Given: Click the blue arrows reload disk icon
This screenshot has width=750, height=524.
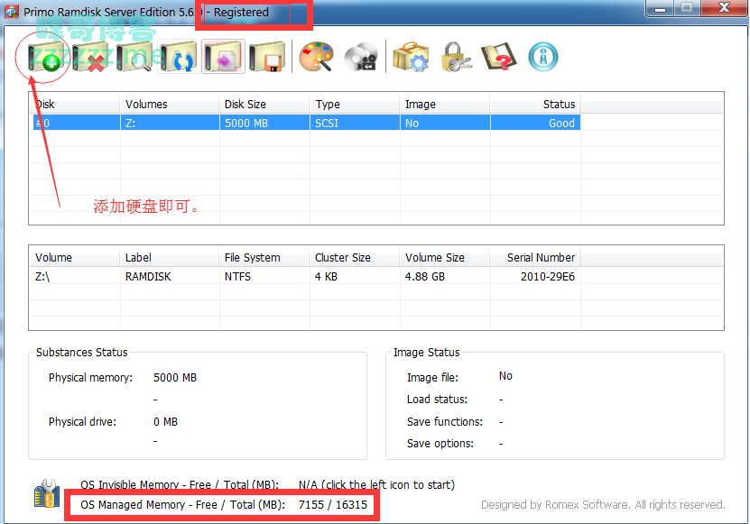Looking at the screenshot, I should click(x=179, y=59).
